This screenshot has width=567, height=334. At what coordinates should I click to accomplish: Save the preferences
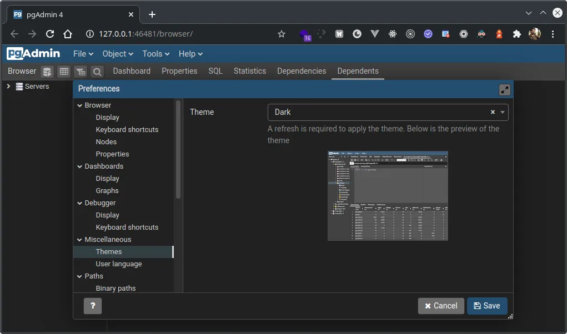486,306
